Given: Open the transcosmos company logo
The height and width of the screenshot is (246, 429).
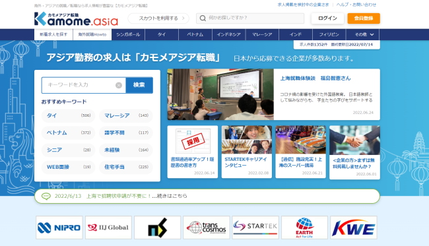Looking at the screenshot, I should [207, 228].
